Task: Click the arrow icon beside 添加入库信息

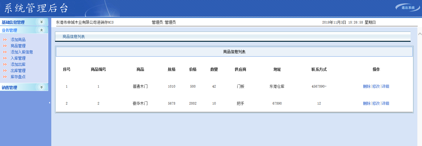Action: (x=5, y=52)
